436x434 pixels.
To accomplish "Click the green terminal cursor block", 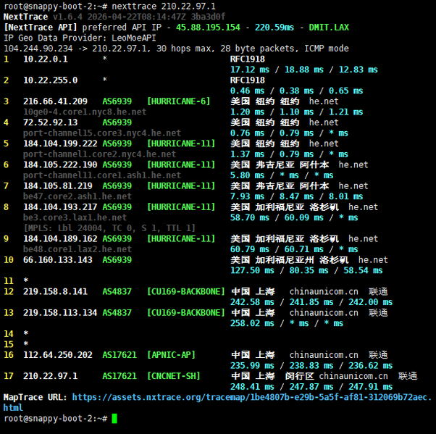I will (x=114, y=419).
